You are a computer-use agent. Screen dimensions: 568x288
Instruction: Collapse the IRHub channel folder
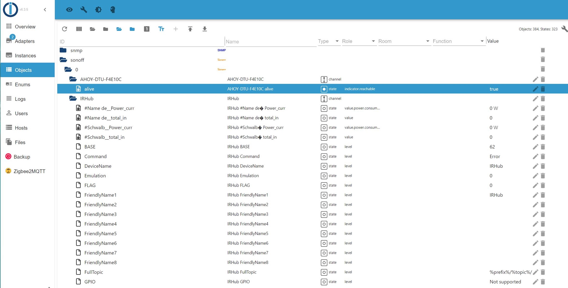pyautogui.click(x=73, y=98)
